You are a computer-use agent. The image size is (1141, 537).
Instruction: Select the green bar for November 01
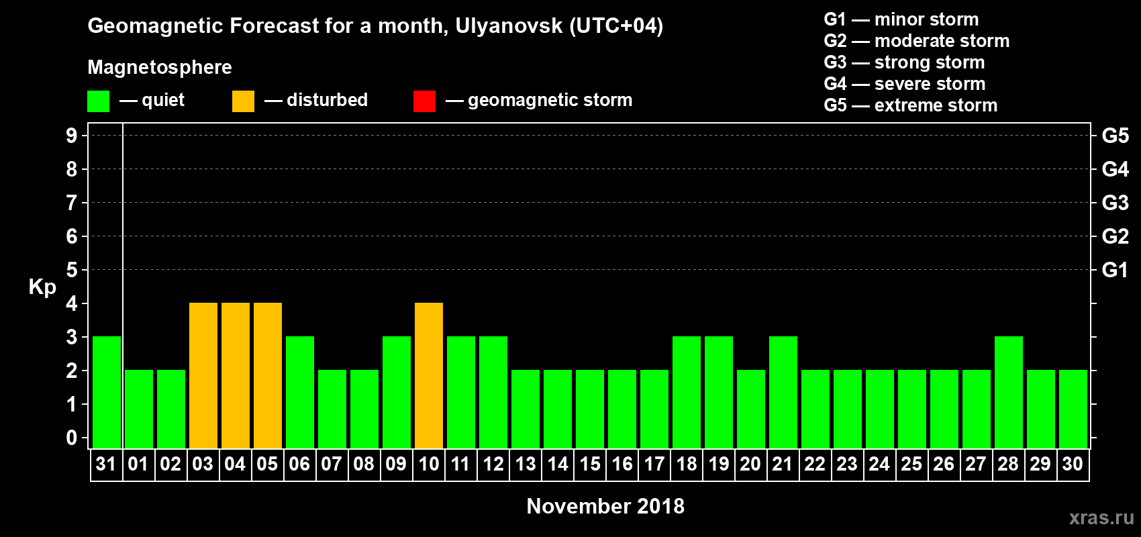(139, 409)
